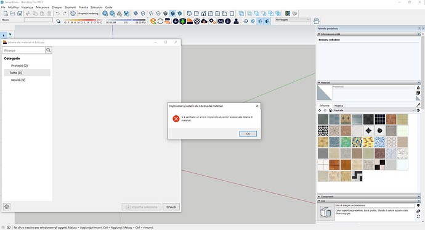
Task: Click OK in the error dialog
Action: click(x=248, y=134)
